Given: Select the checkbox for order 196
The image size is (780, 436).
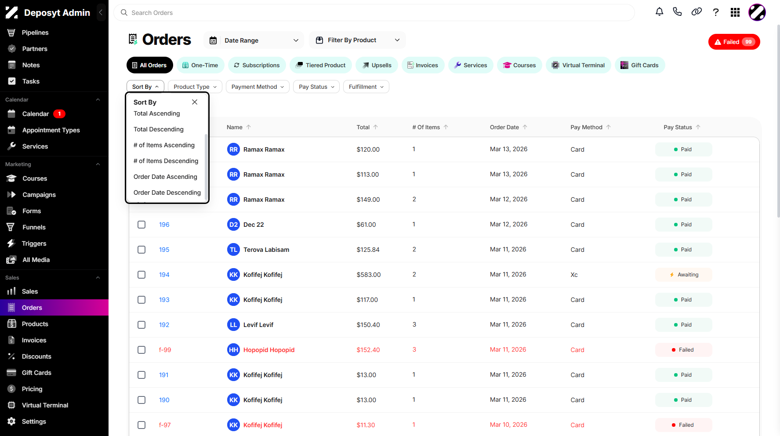Looking at the screenshot, I should (141, 225).
